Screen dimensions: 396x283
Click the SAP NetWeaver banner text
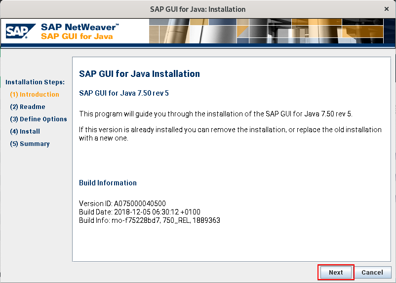pos(80,27)
